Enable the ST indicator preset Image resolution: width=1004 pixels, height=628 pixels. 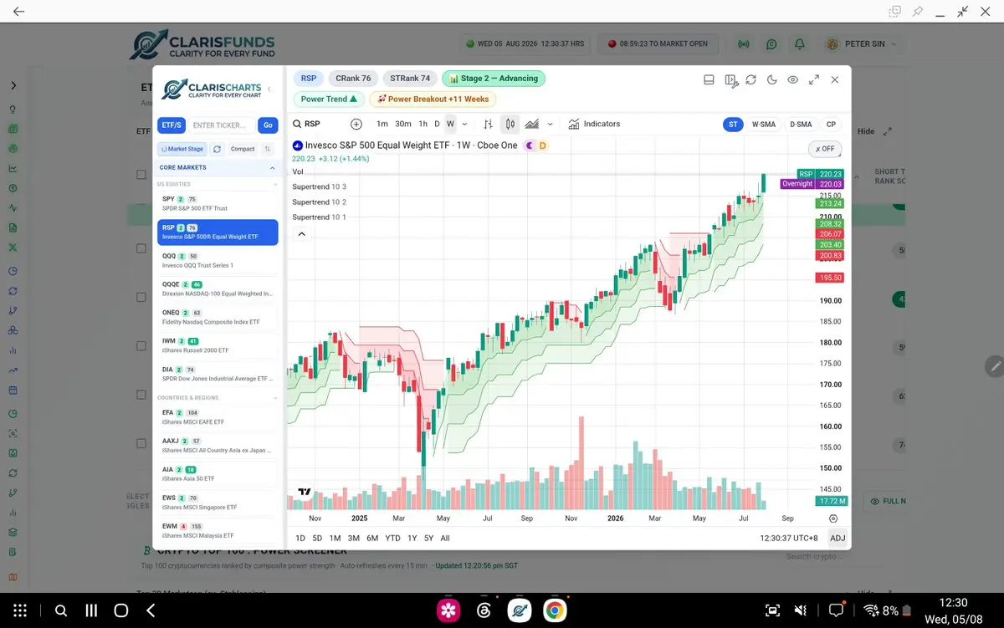[733, 125]
